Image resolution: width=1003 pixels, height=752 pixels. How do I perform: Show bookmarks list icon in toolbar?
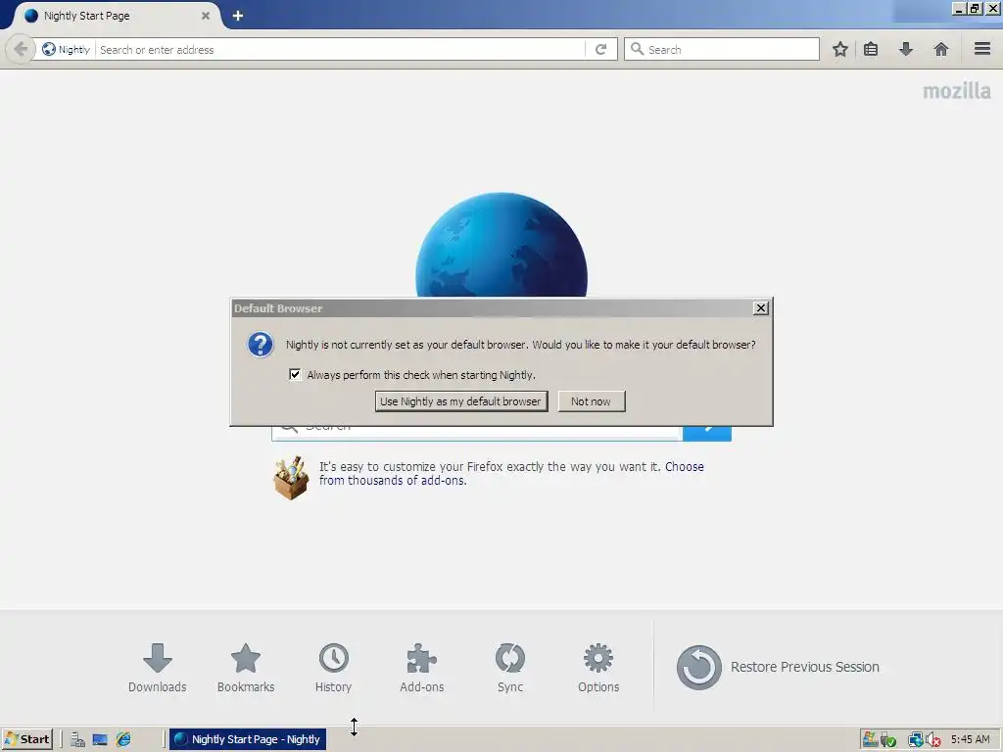coord(871,49)
